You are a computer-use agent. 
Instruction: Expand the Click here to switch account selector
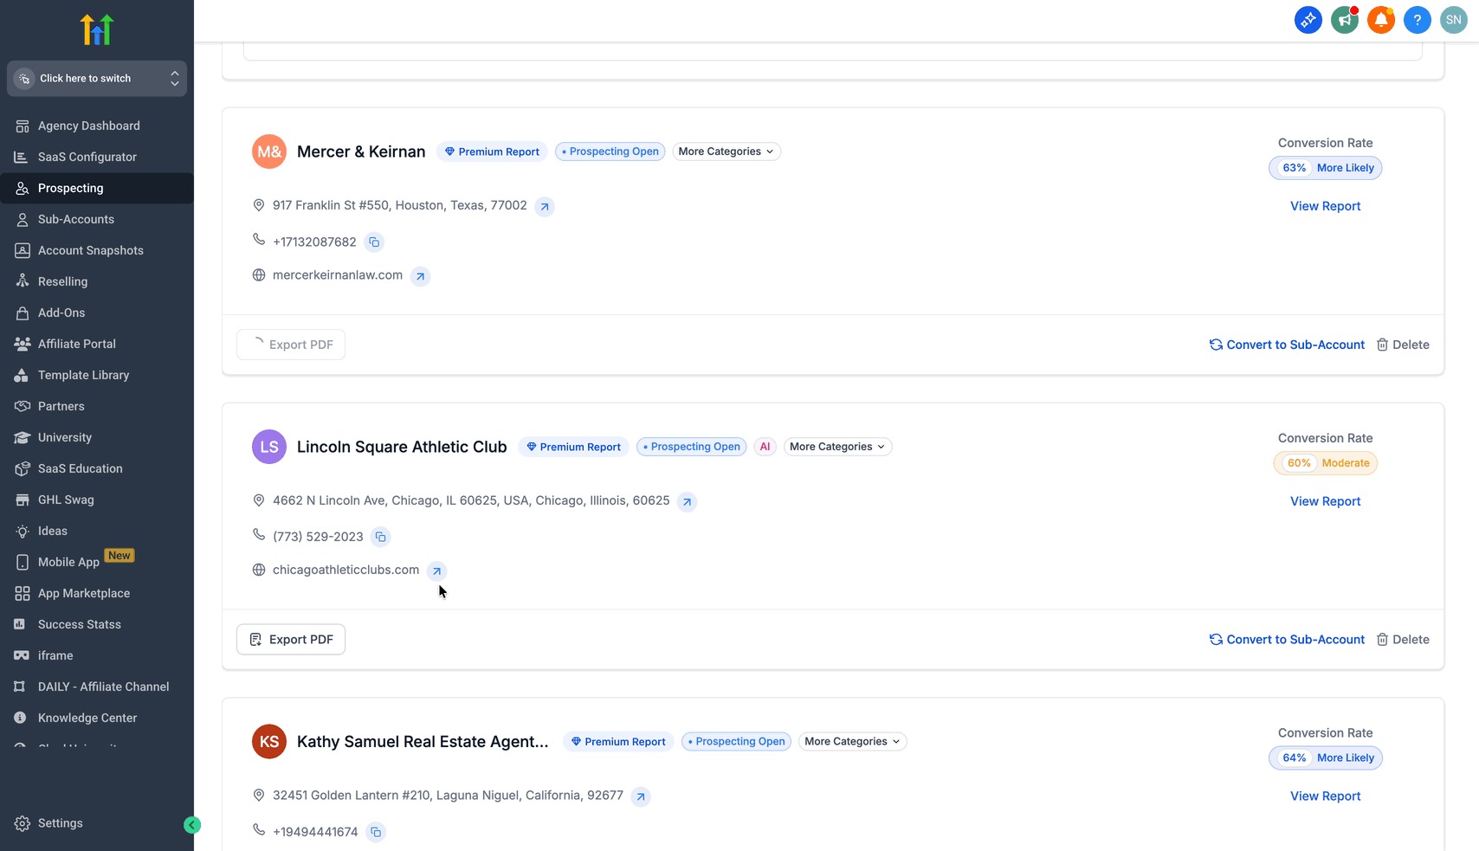tap(97, 78)
